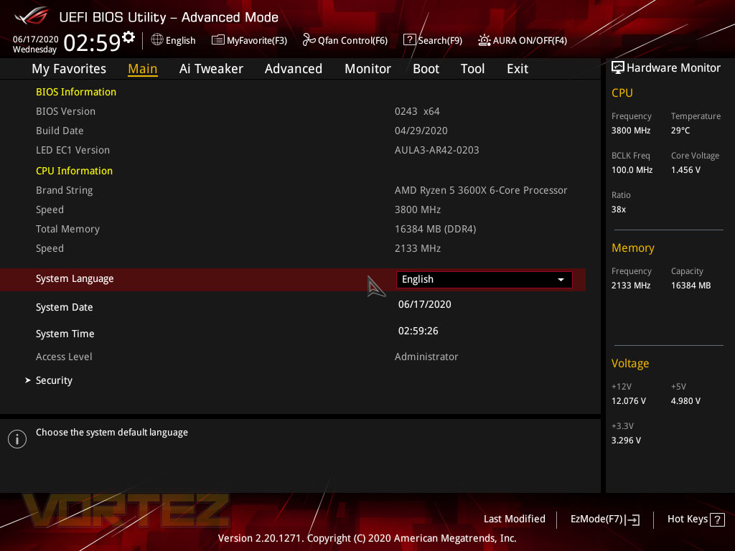Click the globe language icon

[x=157, y=40]
